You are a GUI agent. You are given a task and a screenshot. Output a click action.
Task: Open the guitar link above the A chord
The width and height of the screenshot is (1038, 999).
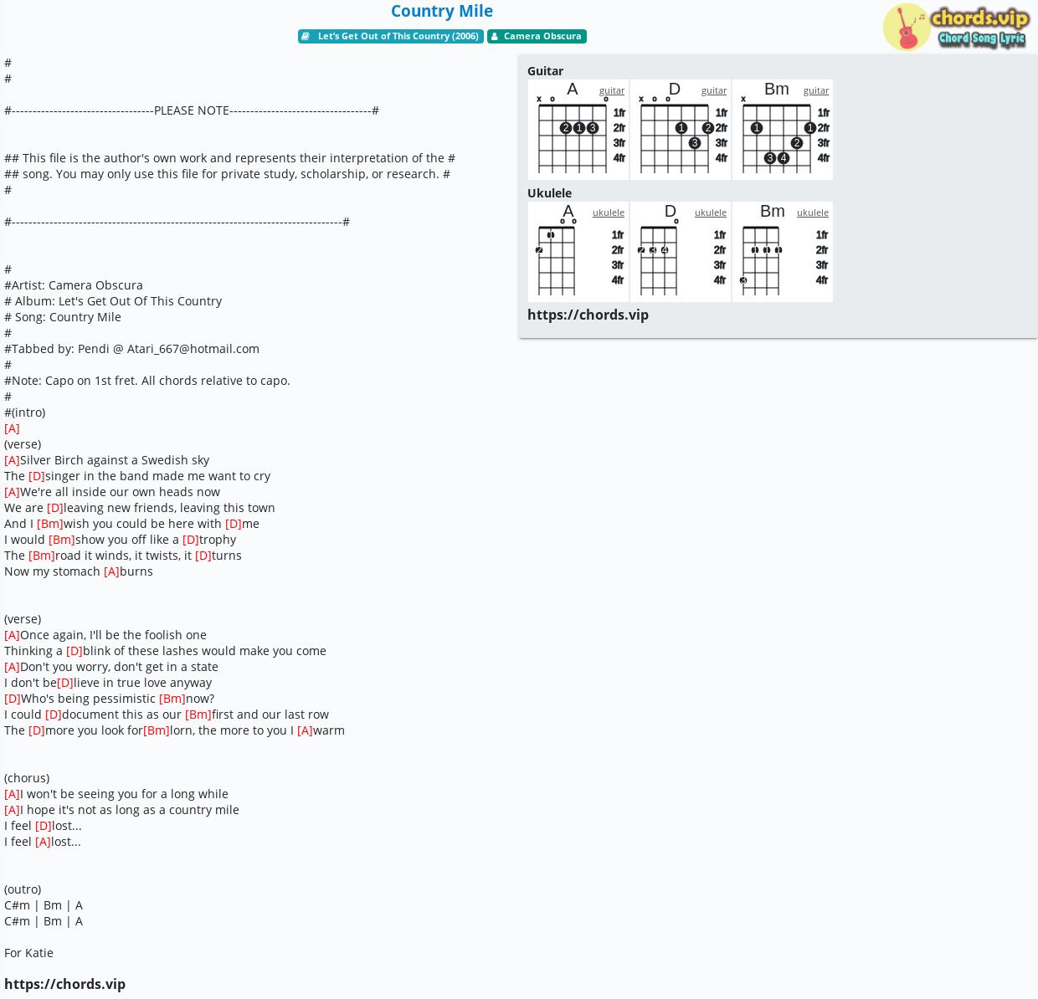click(x=612, y=90)
